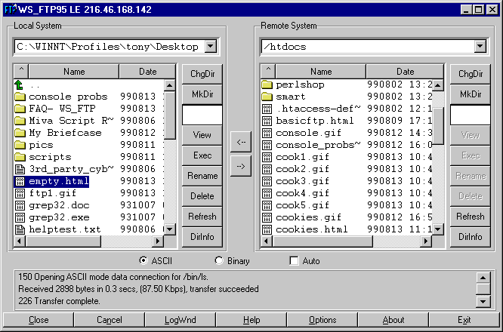The height and width of the screenshot is (332, 503).
Task: Open About from bottom bar
Action: coord(393,320)
